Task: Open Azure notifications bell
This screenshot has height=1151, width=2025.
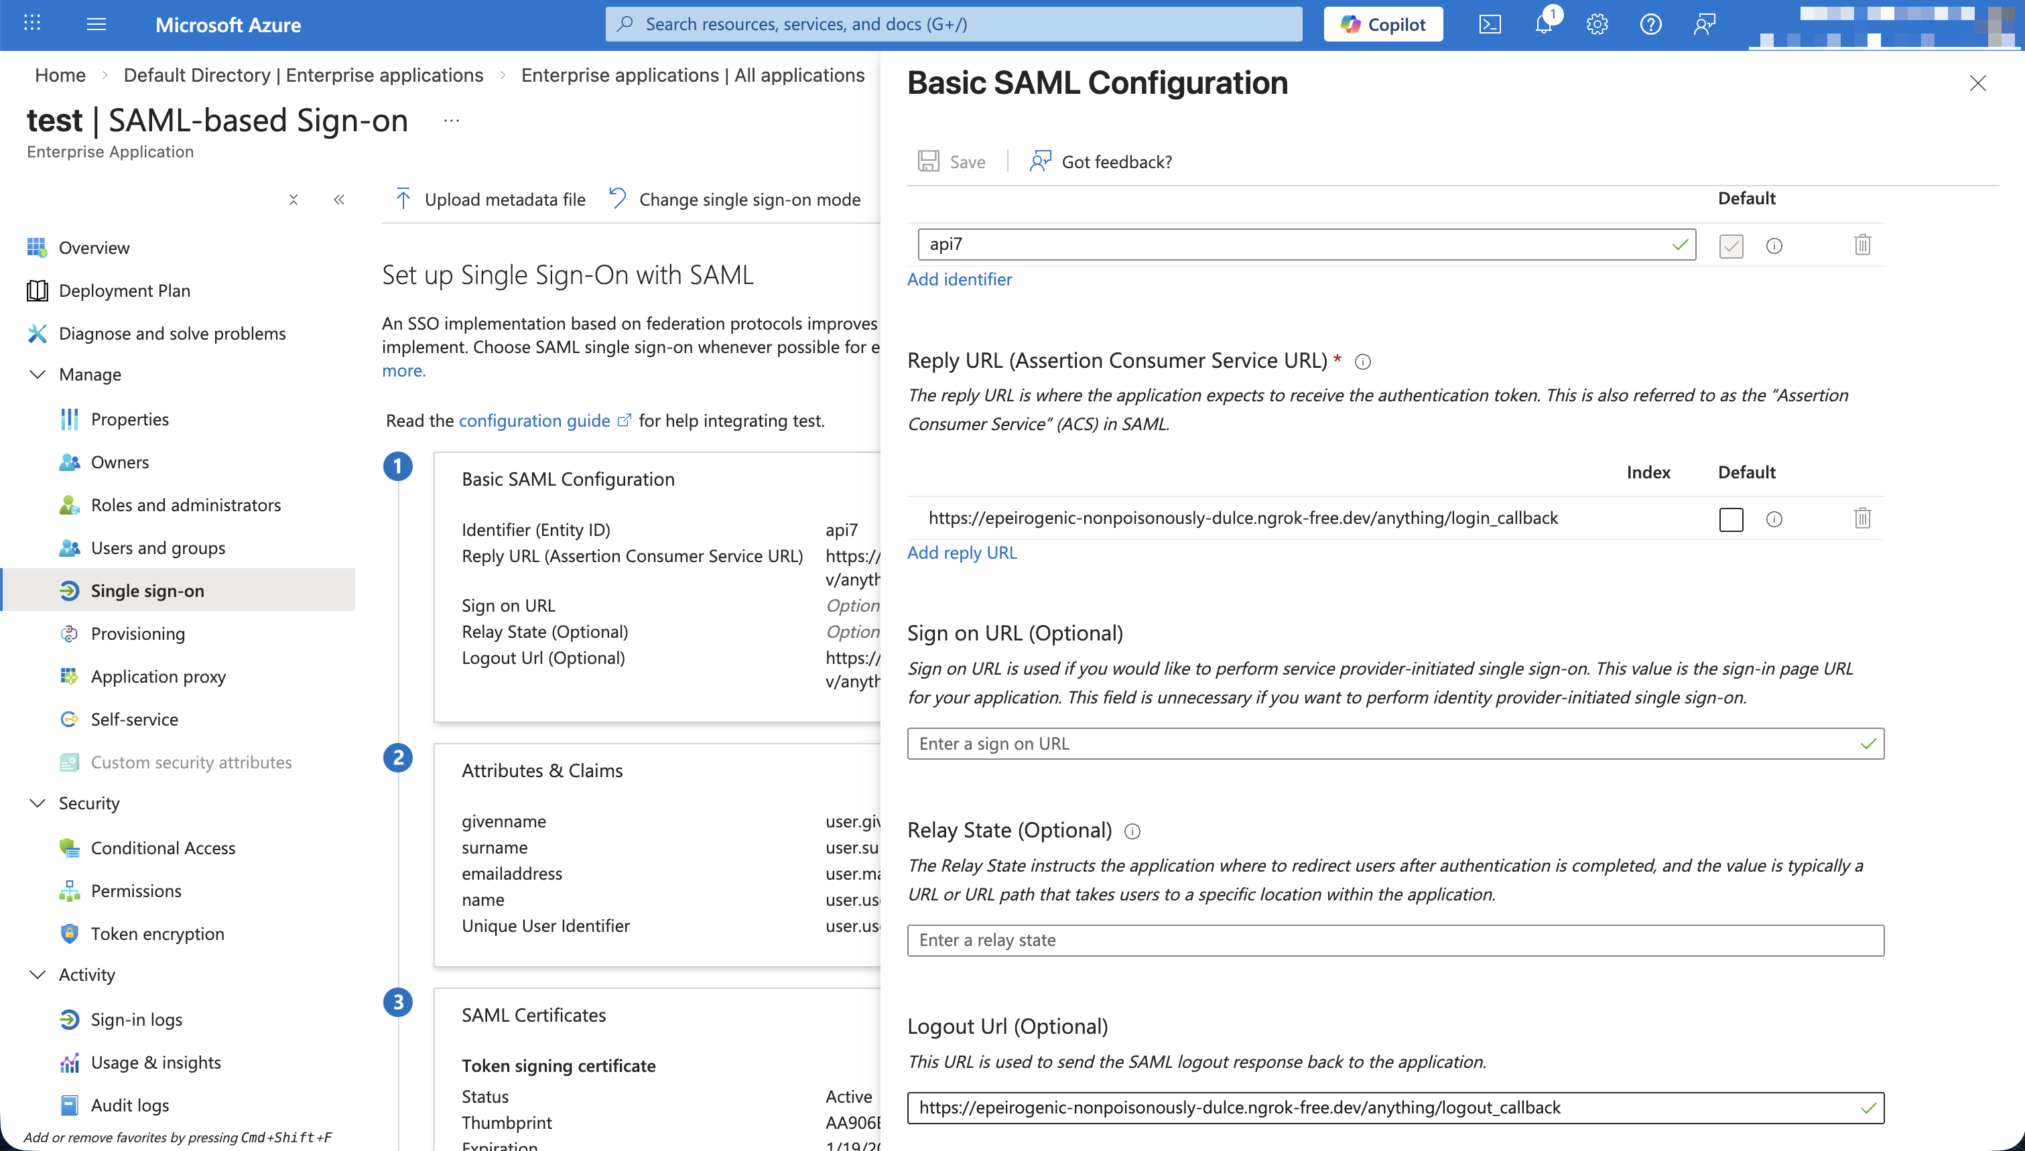Action: (x=1544, y=23)
